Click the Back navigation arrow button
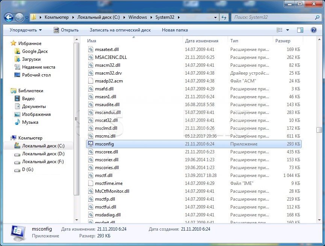Image resolution: width=325 pixels, height=246 pixels. [9, 17]
